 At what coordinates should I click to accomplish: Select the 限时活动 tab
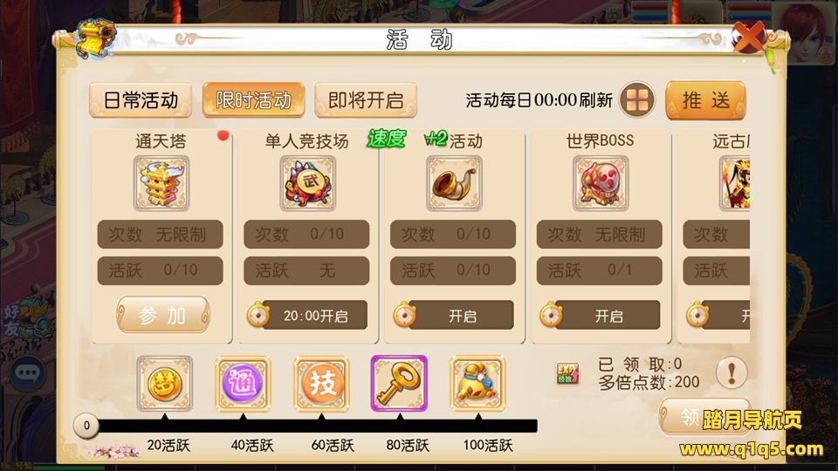253,99
